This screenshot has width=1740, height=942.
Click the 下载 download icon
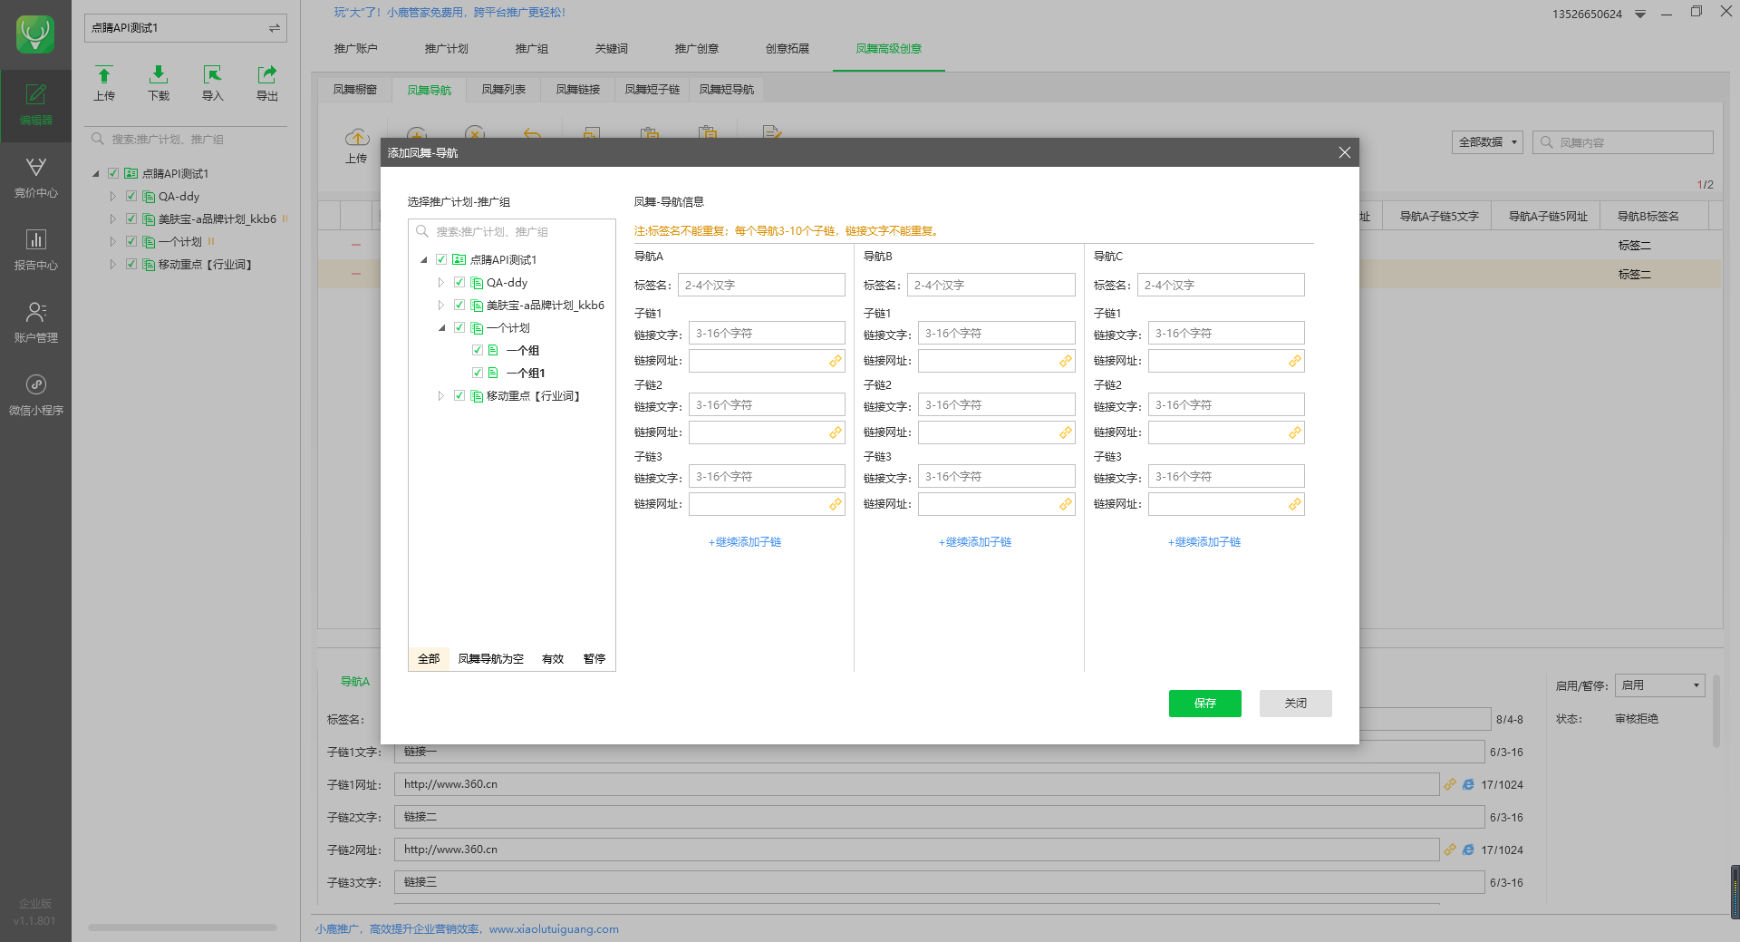click(x=159, y=83)
